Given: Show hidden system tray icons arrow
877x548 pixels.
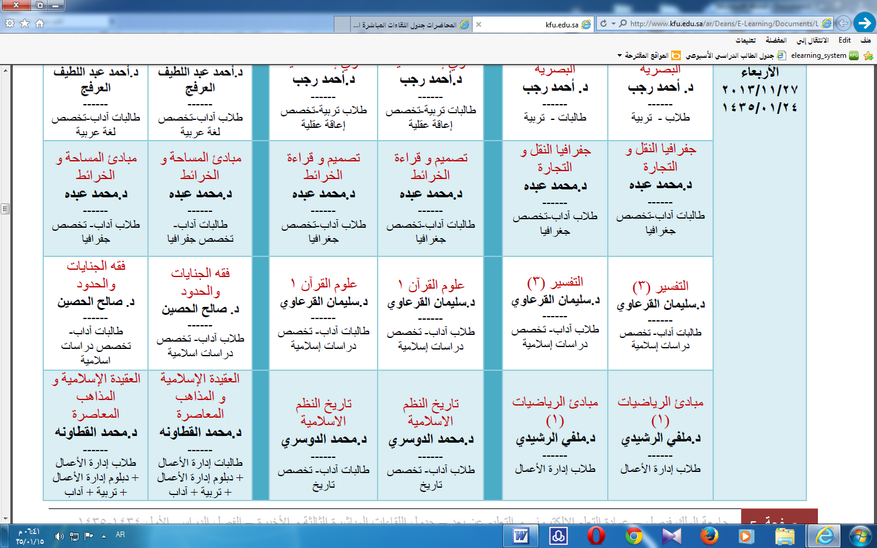Looking at the screenshot, I should [104, 536].
